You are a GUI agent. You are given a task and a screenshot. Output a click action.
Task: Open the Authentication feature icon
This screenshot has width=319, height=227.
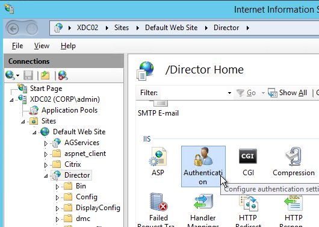[x=203, y=166]
